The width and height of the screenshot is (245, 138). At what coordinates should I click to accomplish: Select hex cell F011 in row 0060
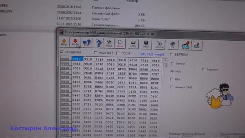(x=77, y=113)
